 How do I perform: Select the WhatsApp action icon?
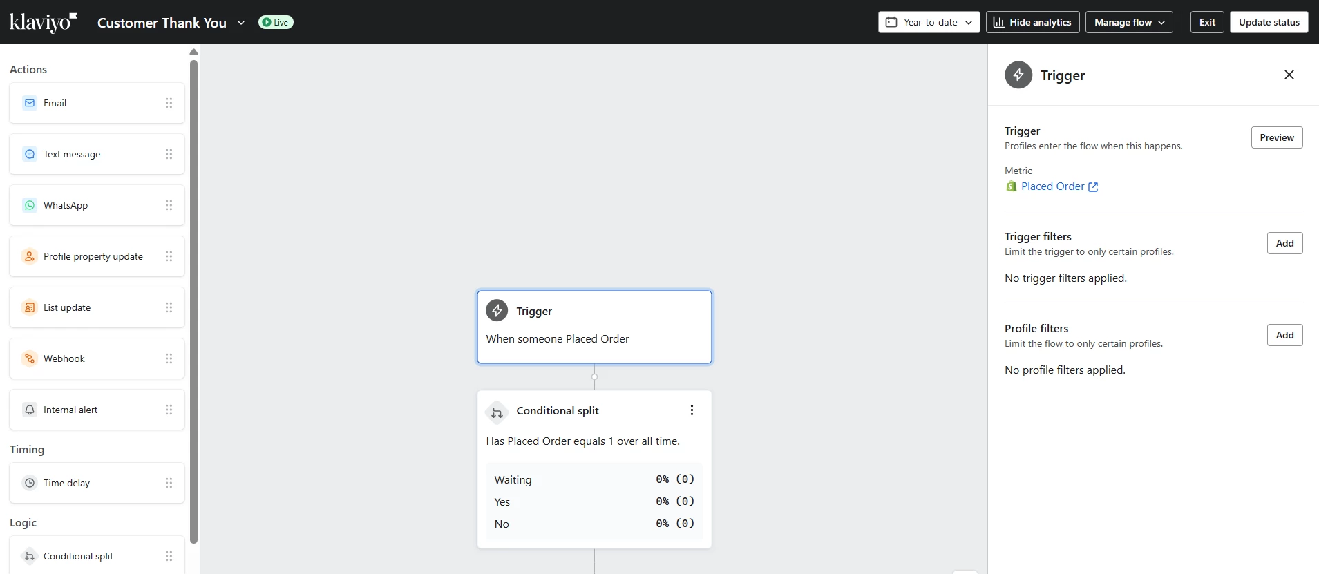click(30, 205)
